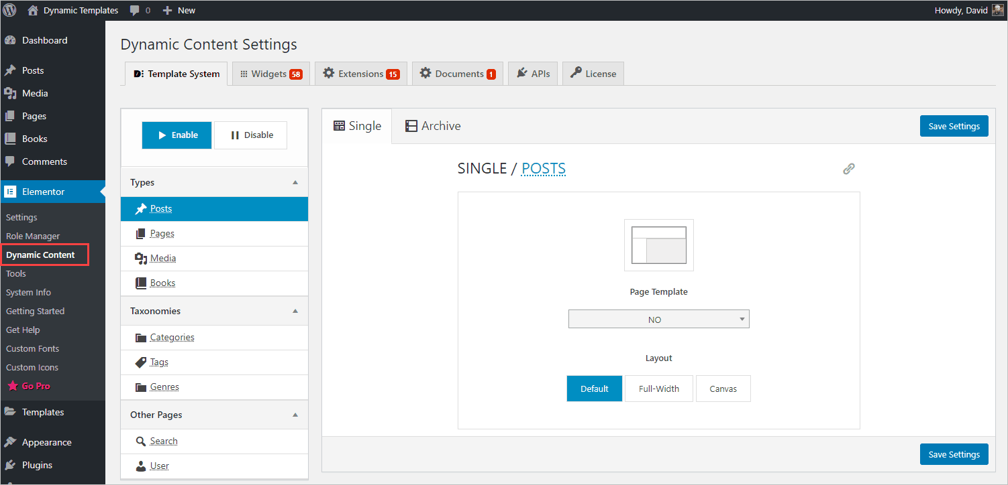Choose the Canvas layout option
This screenshot has width=1008, height=485.
[723, 389]
